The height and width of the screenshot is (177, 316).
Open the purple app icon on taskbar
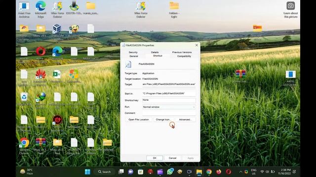point(160,172)
